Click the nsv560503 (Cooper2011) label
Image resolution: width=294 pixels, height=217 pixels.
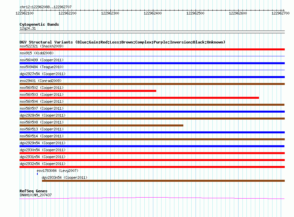42,95
